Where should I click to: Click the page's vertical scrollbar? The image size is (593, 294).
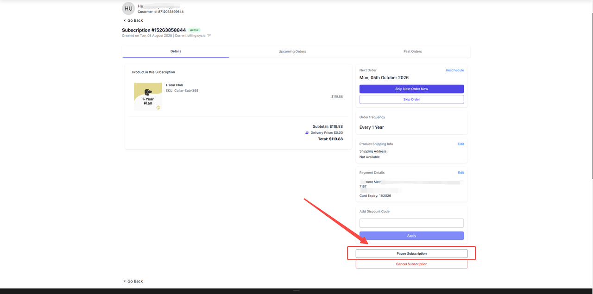pos(591,93)
